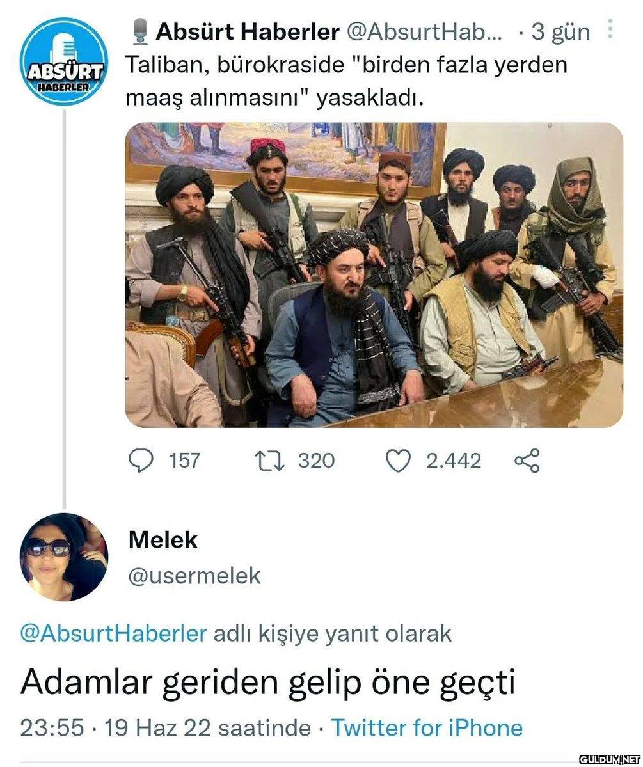Click the 23:55 · 19 Haz 22 timestamp

tap(166, 727)
